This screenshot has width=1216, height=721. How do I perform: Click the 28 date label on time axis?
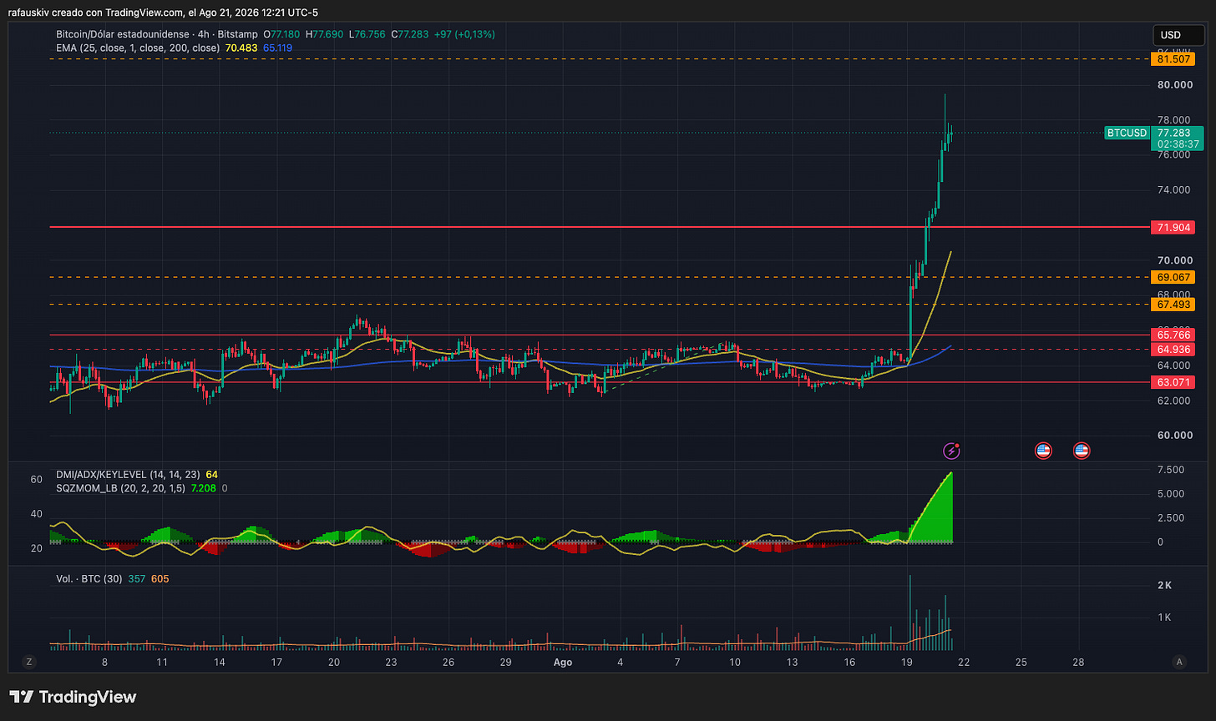[x=1078, y=662]
